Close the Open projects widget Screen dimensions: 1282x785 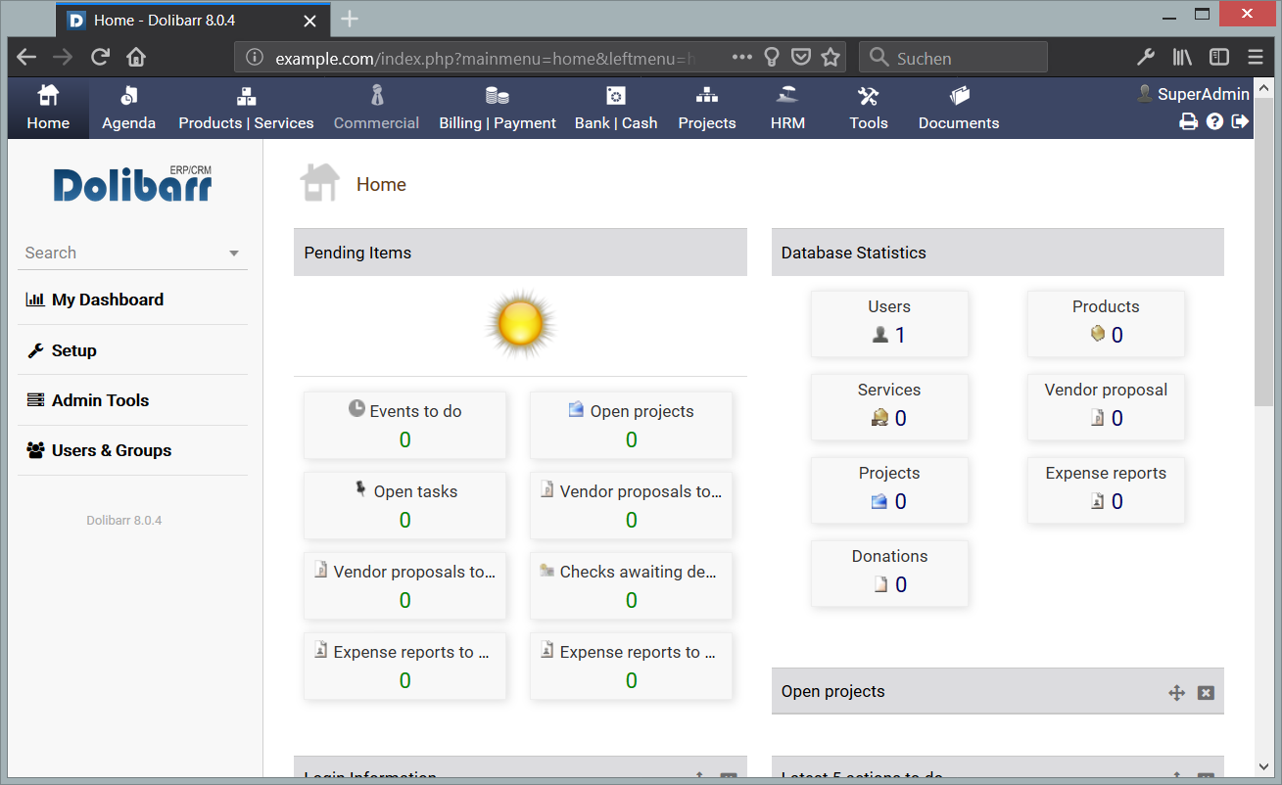pos(1206,693)
